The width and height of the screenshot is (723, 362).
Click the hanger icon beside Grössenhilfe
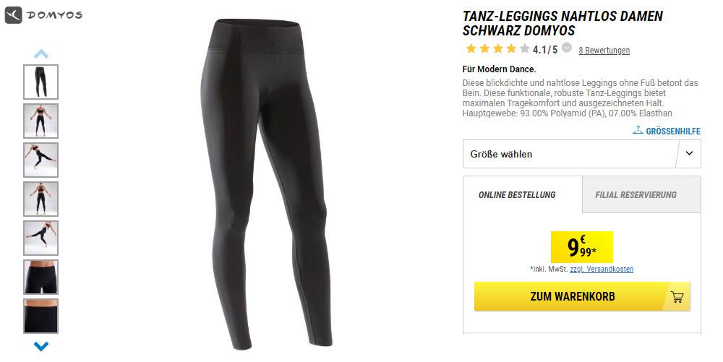pyautogui.click(x=638, y=130)
